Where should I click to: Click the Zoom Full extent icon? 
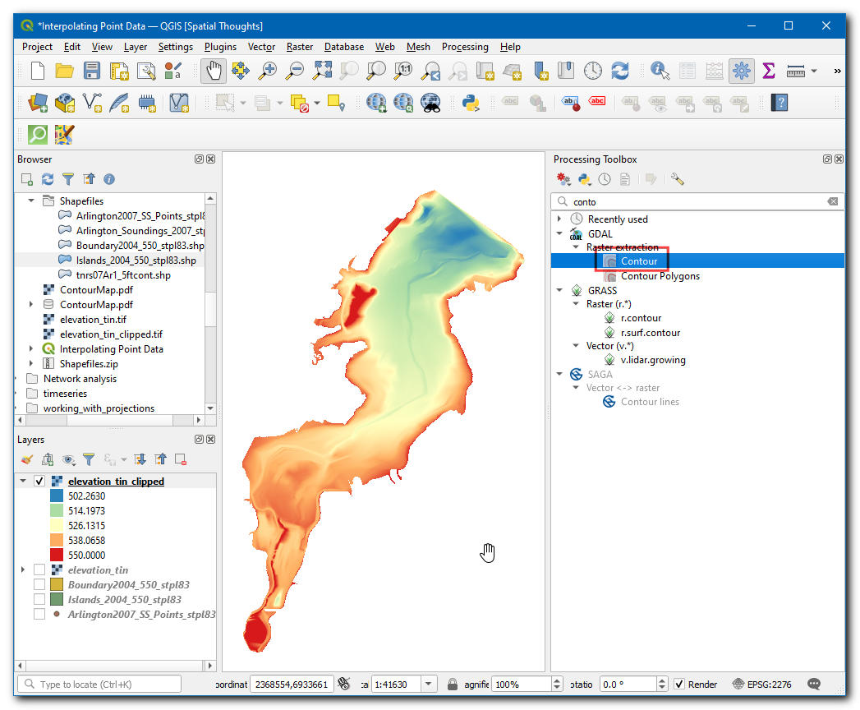pos(321,71)
